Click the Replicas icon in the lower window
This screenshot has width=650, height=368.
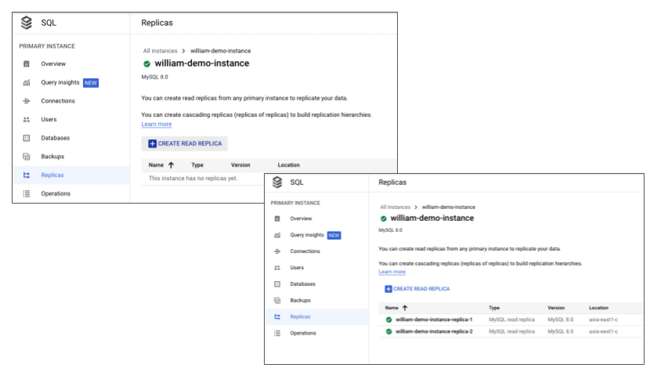[277, 316]
